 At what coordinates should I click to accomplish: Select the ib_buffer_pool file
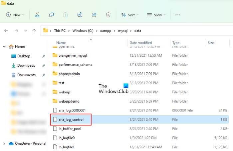point(70,129)
